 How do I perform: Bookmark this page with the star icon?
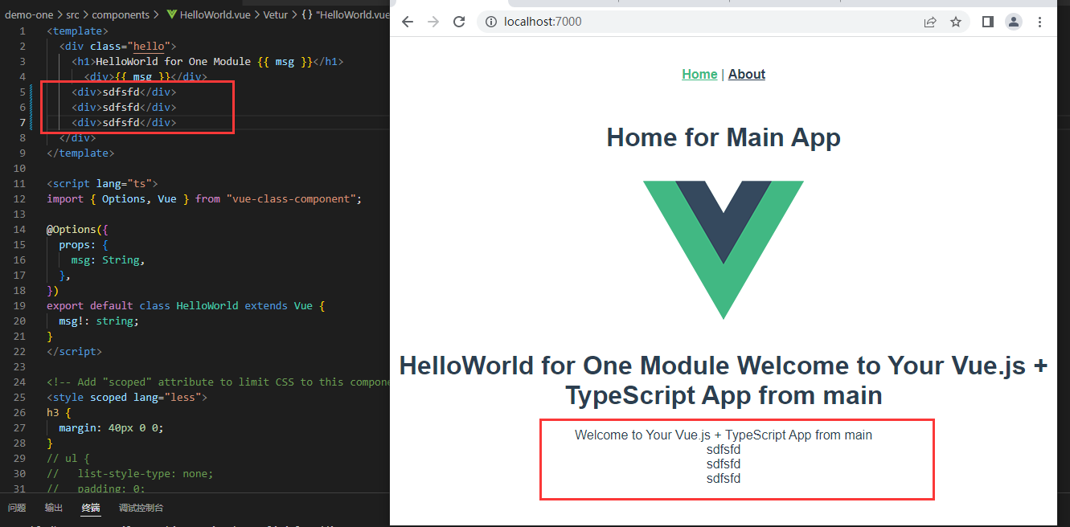pos(956,22)
